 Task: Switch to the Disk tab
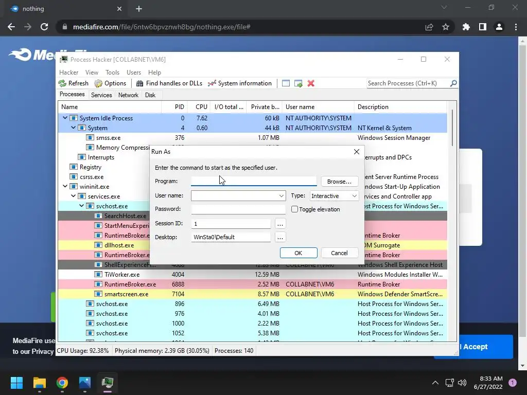point(150,95)
